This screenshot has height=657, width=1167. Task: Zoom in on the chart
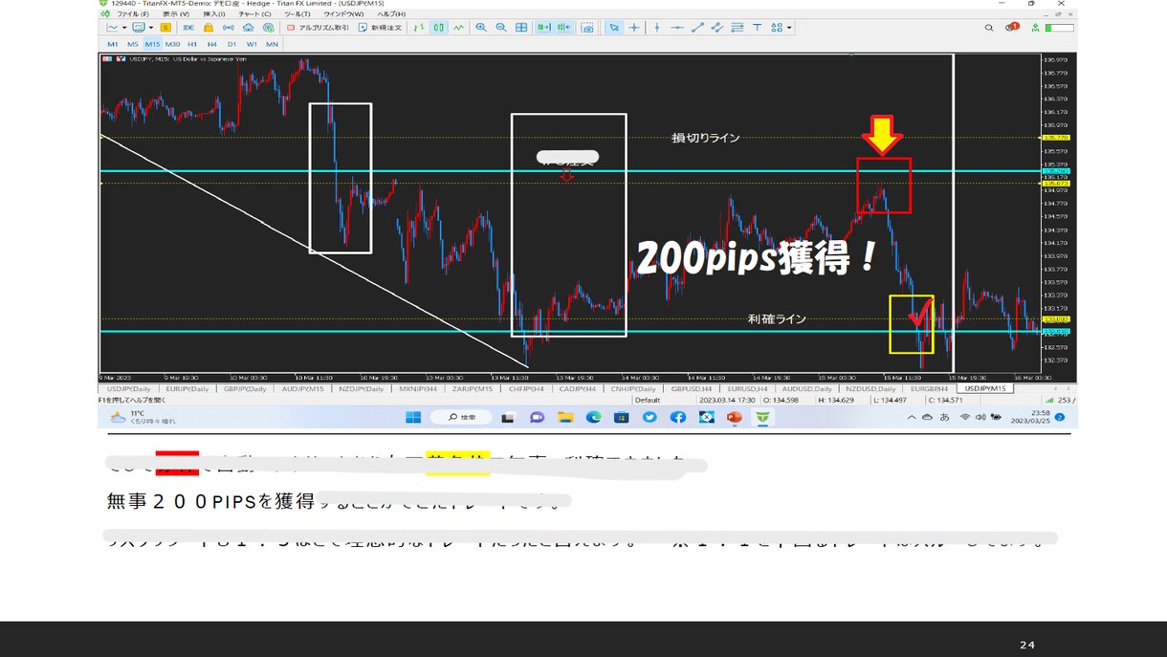point(481,28)
